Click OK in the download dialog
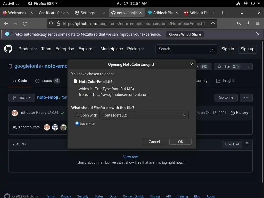The width and height of the screenshot is (264, 198). point(180,142)
